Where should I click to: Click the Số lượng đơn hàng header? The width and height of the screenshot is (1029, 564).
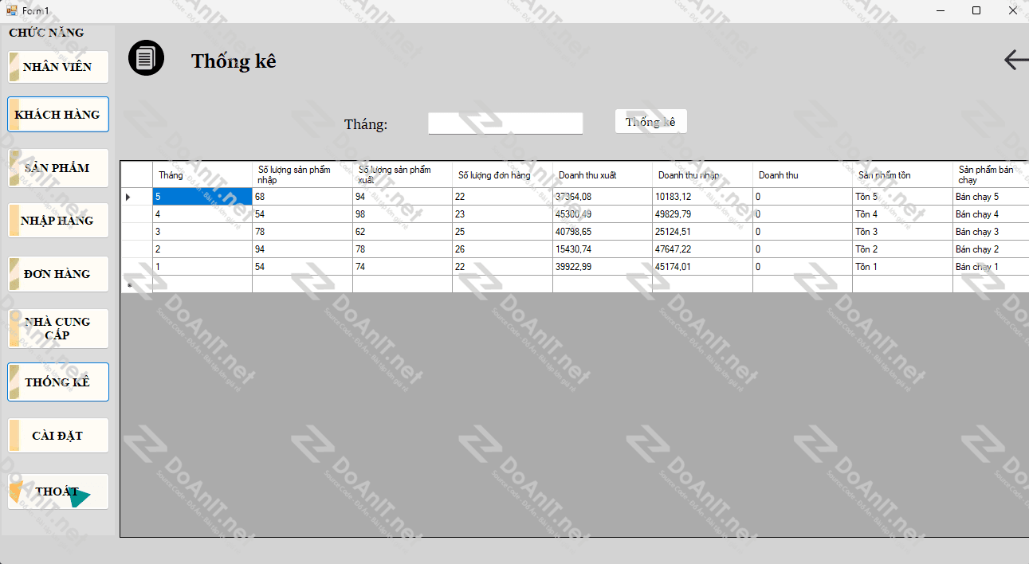point(501,175)
